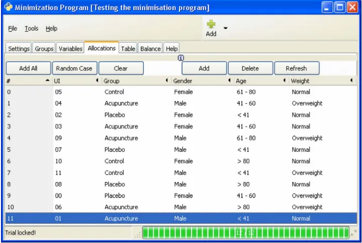Image resolution: width=362 pixels, height=243 pixels.
Task: Click 'Acupuncture' in highlighted row 11
Action: click(x=121, y=218)
